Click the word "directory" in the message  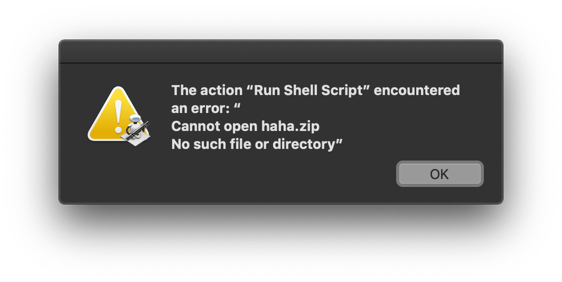pyautogui.click(x=304, y=144)
